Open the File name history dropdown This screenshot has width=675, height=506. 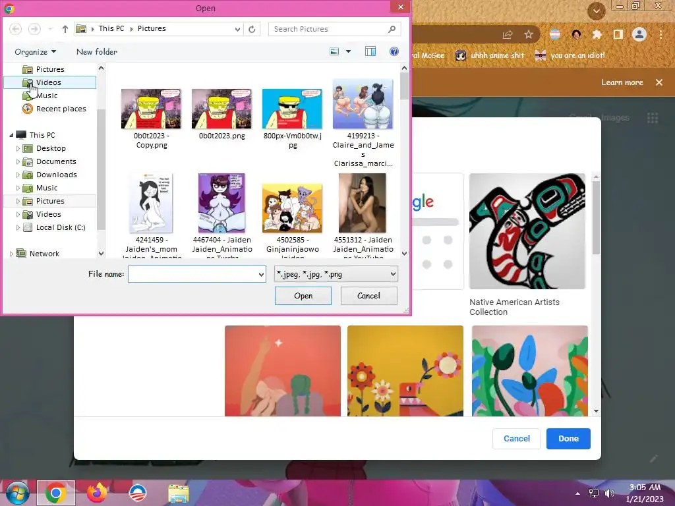[261, 274]
